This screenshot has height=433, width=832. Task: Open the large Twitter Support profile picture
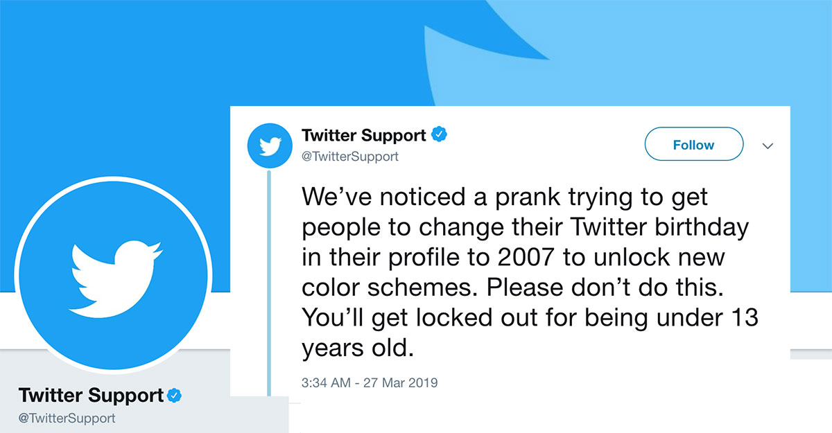click(112, 274)
